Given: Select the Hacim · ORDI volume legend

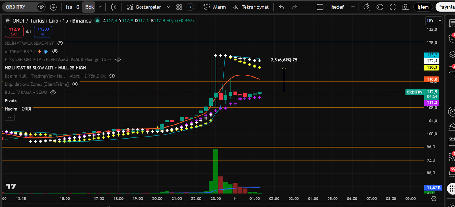Looking at the screenshot, I should (x=18, y=109).
